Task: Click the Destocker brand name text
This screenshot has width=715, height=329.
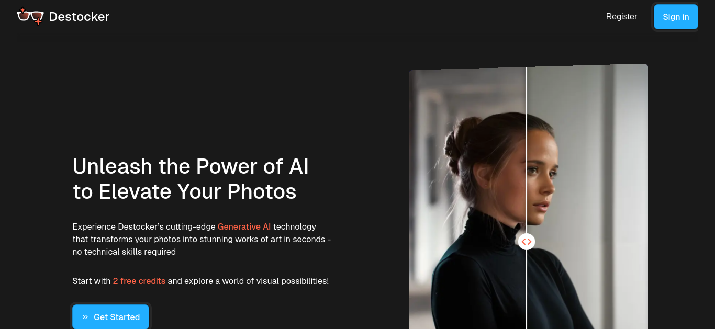Action: [x=79, y=17]
